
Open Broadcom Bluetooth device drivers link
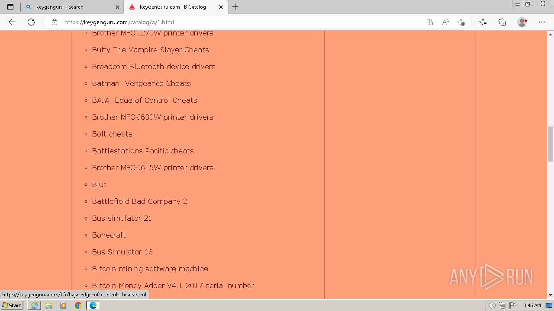(154, 67)
